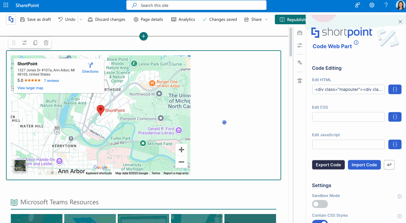Click Keyboard shortcuts on the map
Screen dimensions: 406x223
tap(99, 173)
